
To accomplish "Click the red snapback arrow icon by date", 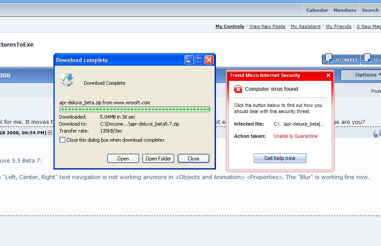I will (x=50, y=133).
